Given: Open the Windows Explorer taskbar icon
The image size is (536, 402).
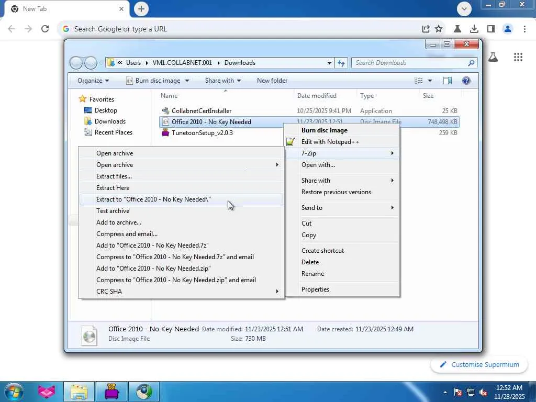Looking at the screenshot, I should click(79, 392).
